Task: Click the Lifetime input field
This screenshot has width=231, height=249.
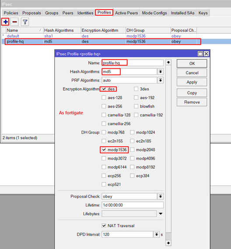Action: coord(133,205)
